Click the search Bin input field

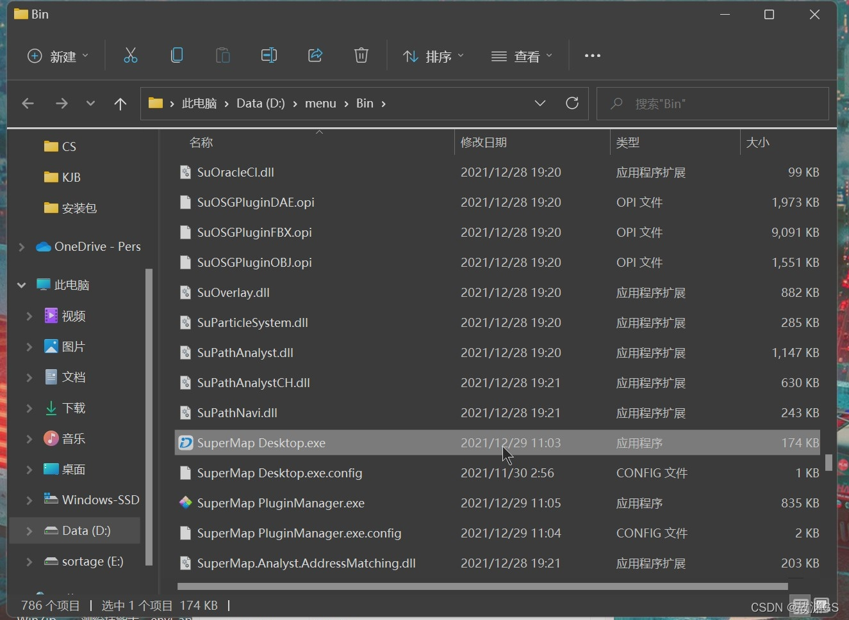(x=713, y=104)
